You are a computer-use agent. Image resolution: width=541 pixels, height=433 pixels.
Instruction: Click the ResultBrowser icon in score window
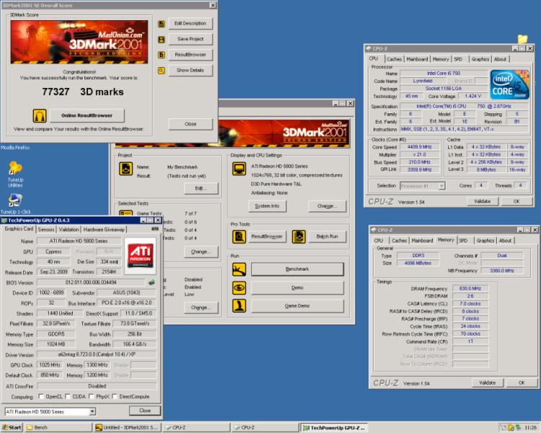[x=161, y=55]
